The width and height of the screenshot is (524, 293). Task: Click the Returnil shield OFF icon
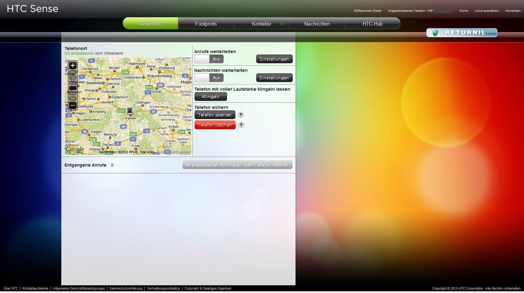[x=435, y=33]
